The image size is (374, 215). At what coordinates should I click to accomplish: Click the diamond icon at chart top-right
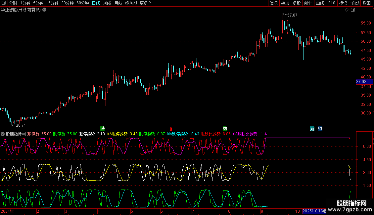[x=347, y=10]
